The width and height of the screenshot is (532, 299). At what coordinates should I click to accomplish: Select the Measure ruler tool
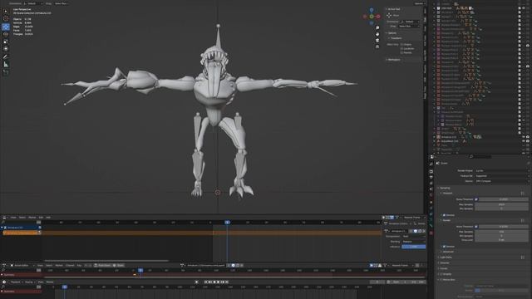point(6,64)
